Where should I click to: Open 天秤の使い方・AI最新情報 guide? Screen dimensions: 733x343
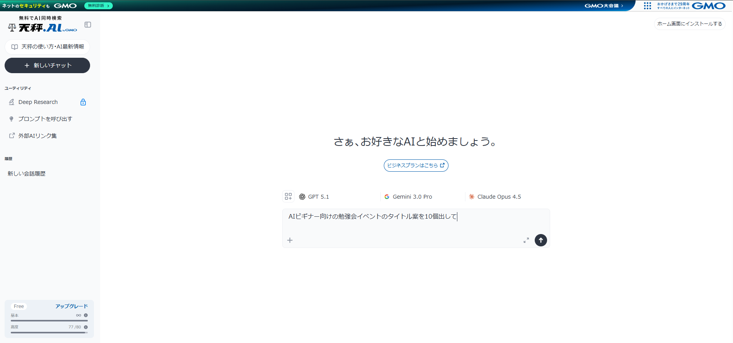coord(47,47)
